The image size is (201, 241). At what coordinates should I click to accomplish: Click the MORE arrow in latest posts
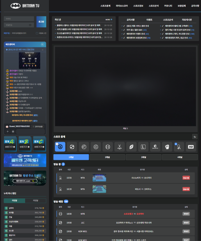click(x=109, y=19)
